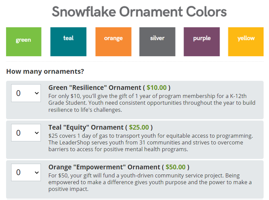Click the "How many ornaments?" label
269x200 pixels.
(x=45, y=71)
